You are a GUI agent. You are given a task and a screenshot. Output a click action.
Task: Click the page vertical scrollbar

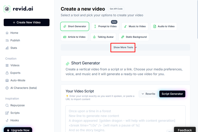197,19
